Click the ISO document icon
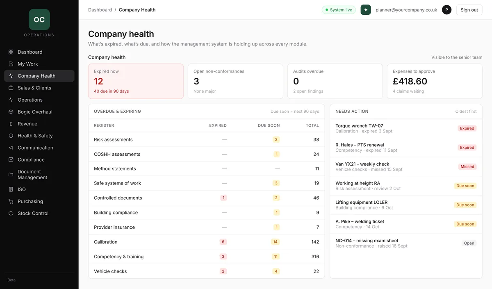 11,189
